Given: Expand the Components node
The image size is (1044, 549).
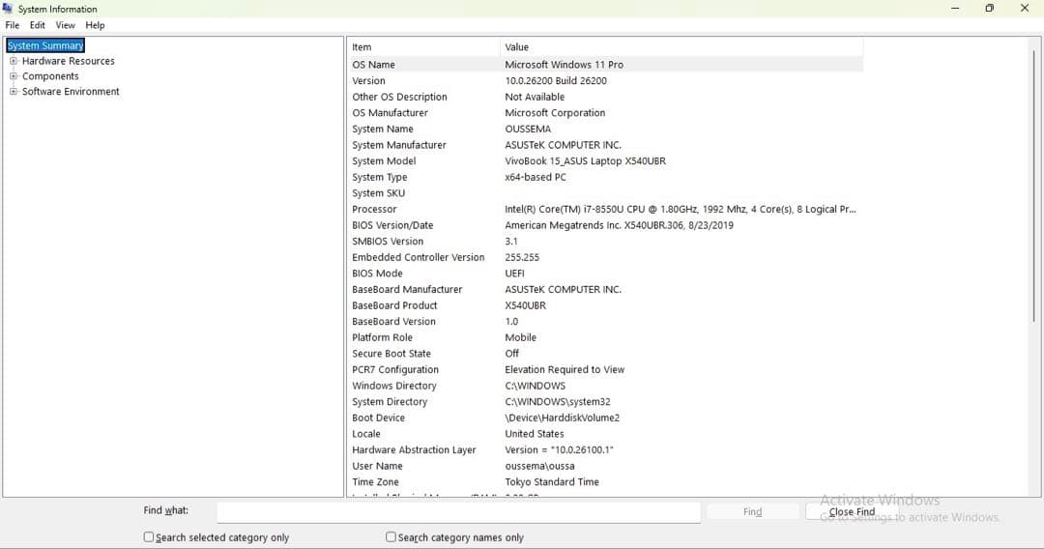Looking at the screenshot, I should coord(14,75).
